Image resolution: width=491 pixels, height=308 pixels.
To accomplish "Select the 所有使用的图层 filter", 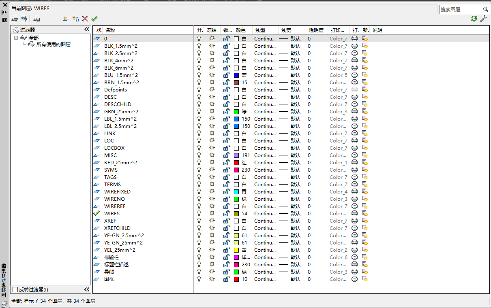I will [x=53, y=45].
